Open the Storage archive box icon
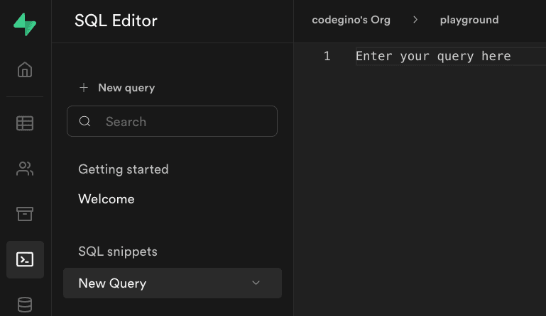 [x=25, y=214]
